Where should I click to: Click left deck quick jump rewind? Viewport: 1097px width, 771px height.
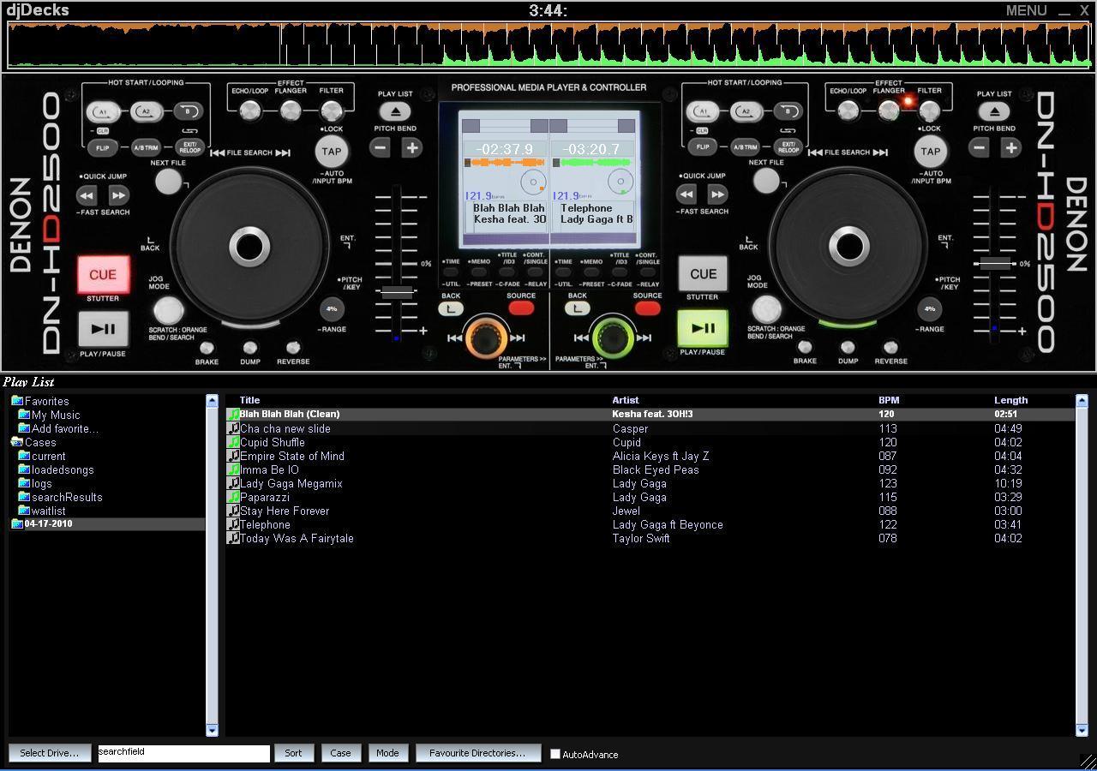pos(87,195)
